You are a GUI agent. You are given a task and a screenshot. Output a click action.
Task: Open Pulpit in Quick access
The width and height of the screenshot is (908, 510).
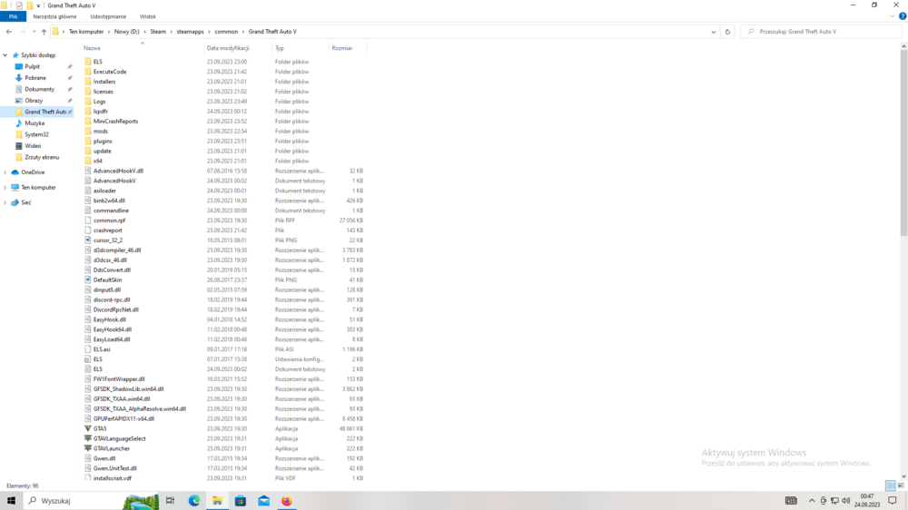point(33,66)
